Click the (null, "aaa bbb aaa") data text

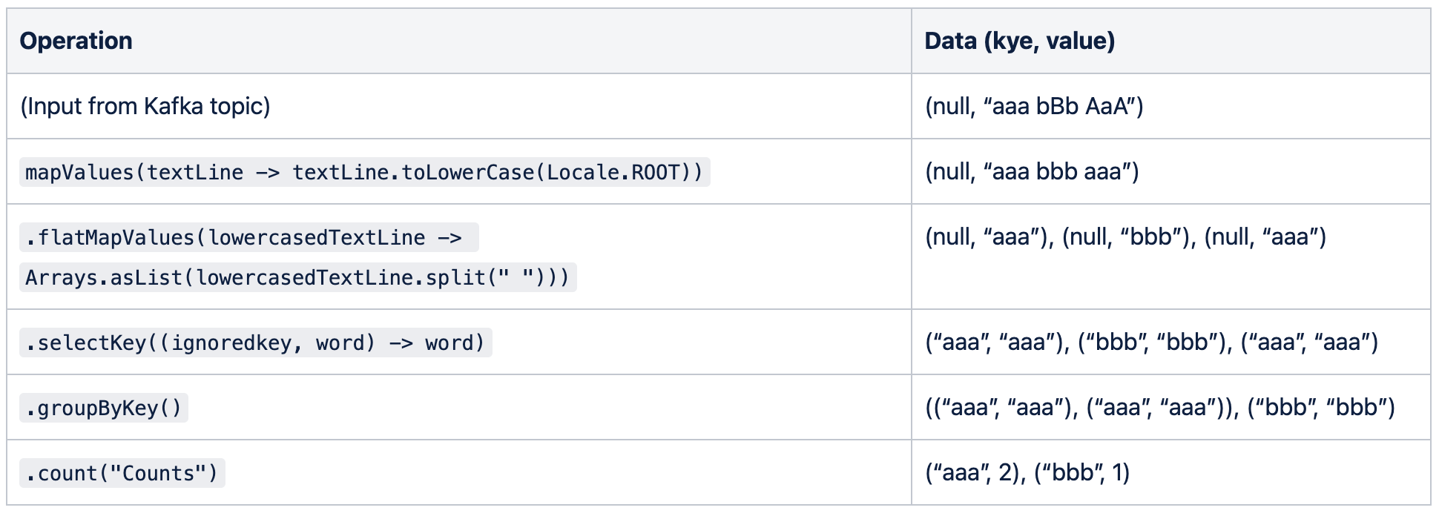(x=1032, y=171)
